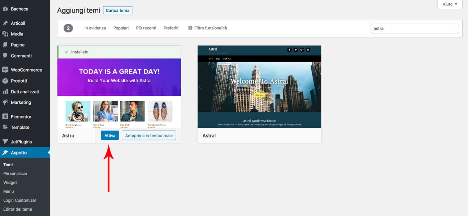Click the gear icon beside Filtro funzionalità
Viewport: 468px width, 216px height.
pos(190,28)
